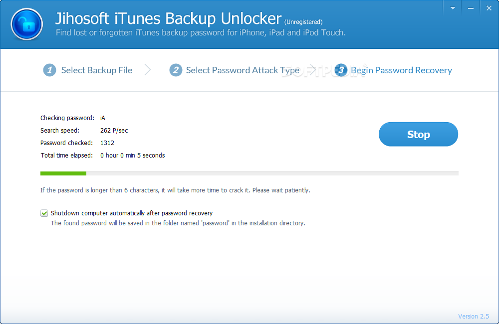Click arrow between Backup File and Attack Type
This screenshot has width=499, height=324.
tap(148, 70)
